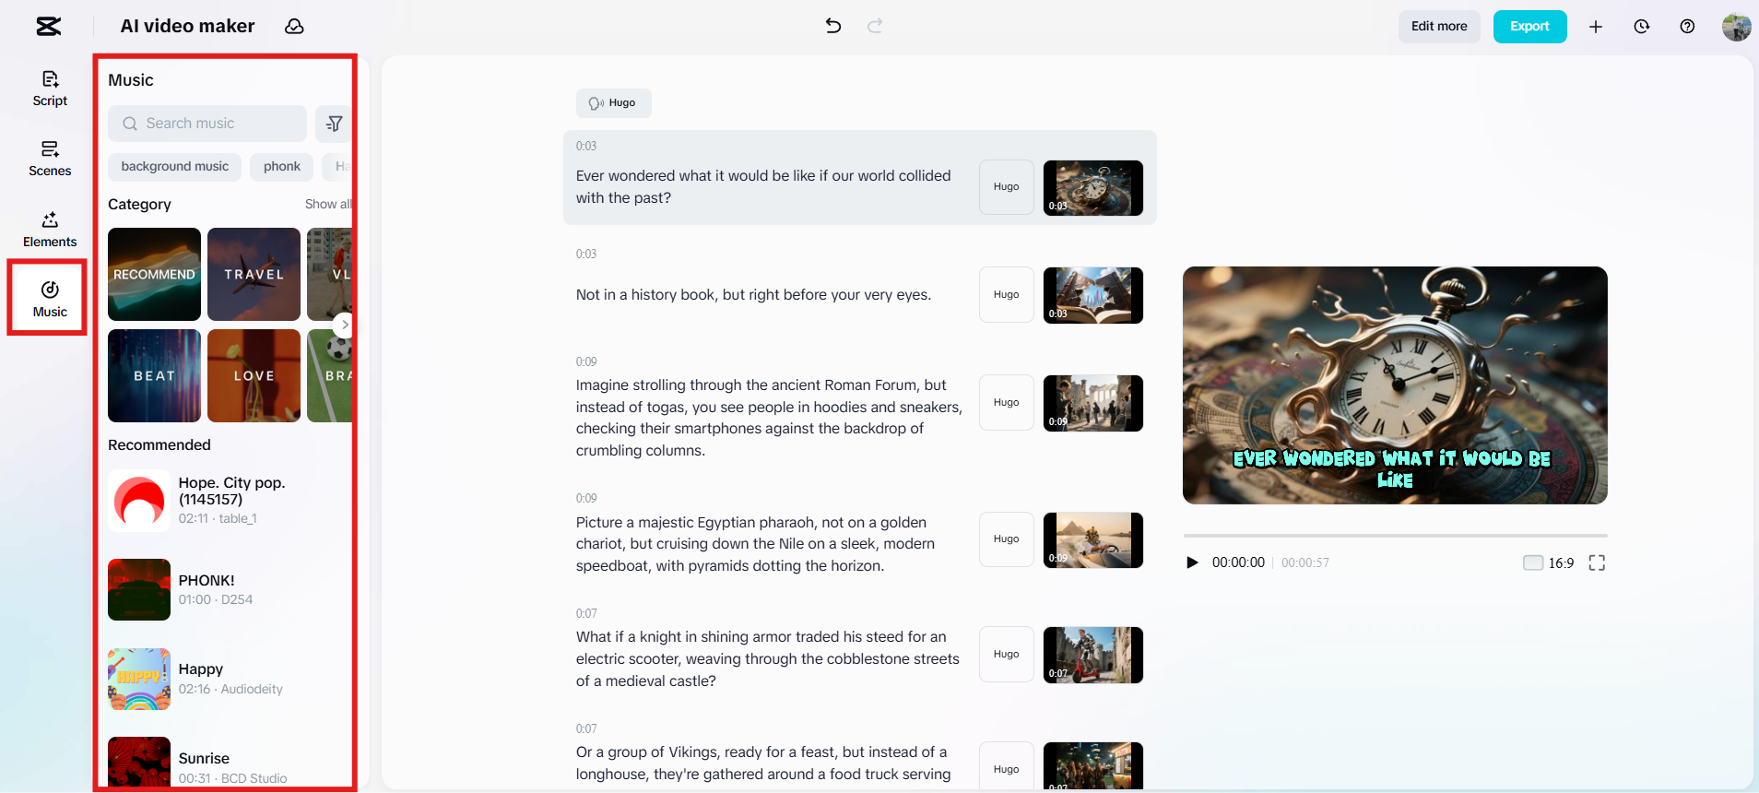Screen dimensions: 1759x793
Task: Undo the last action
Action: (833, 26)
